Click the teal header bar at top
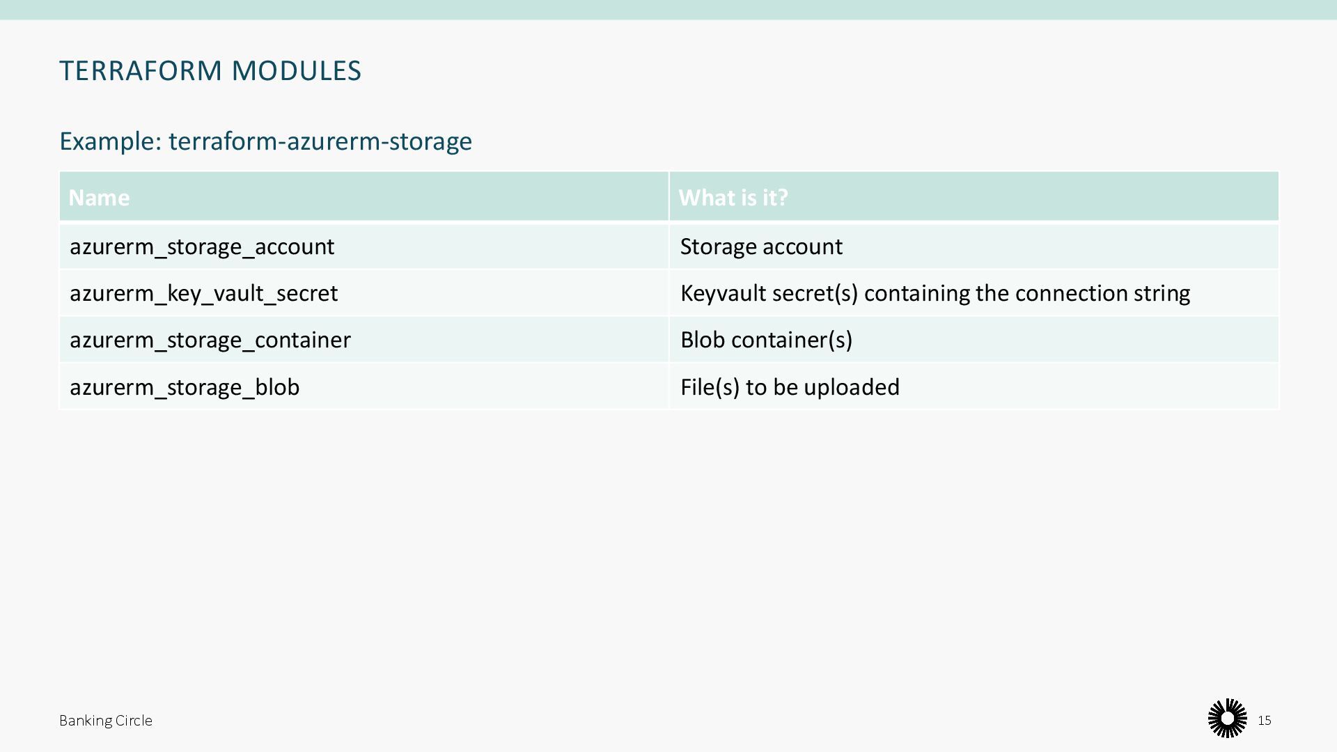The width and height of the screenshot is (1337, 752). pyautogui.click(x=668, y=9)
